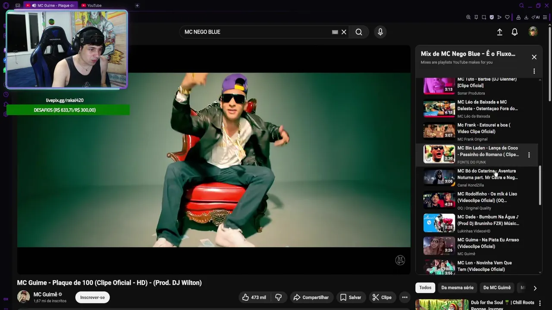Select the Todos filter chip
Image resolution: width=552 pixels, height=310 pixels.
[425, 288]
